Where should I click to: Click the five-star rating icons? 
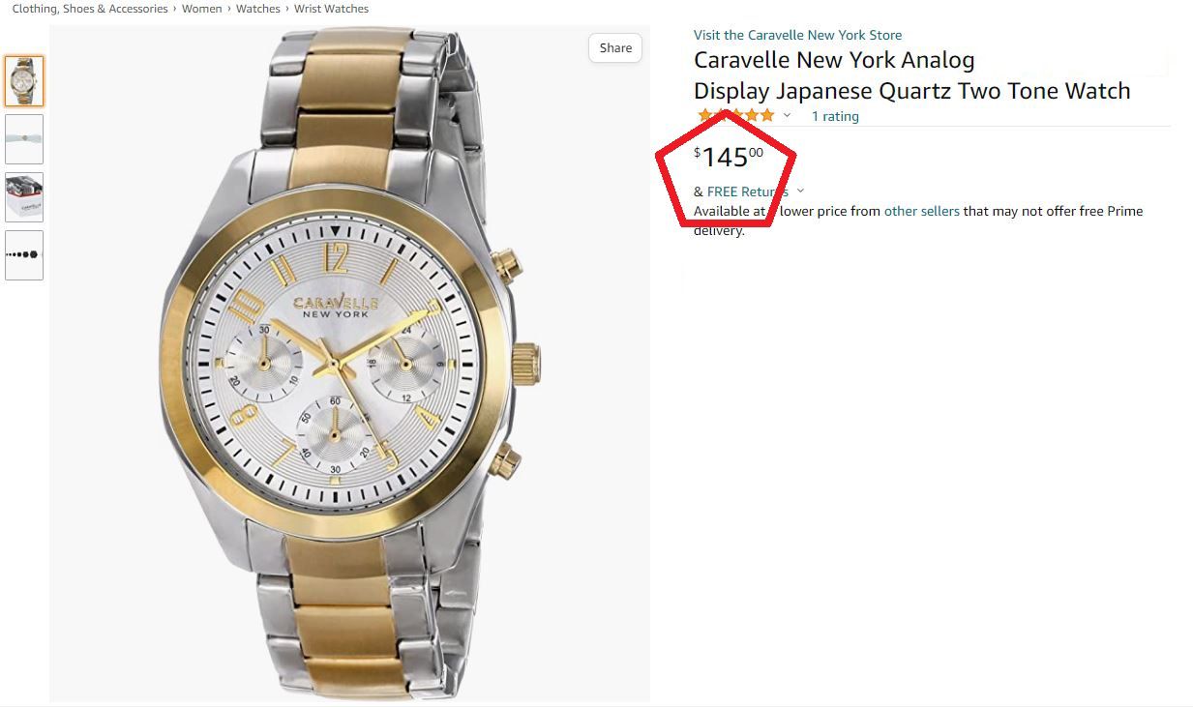click(737, 116)
